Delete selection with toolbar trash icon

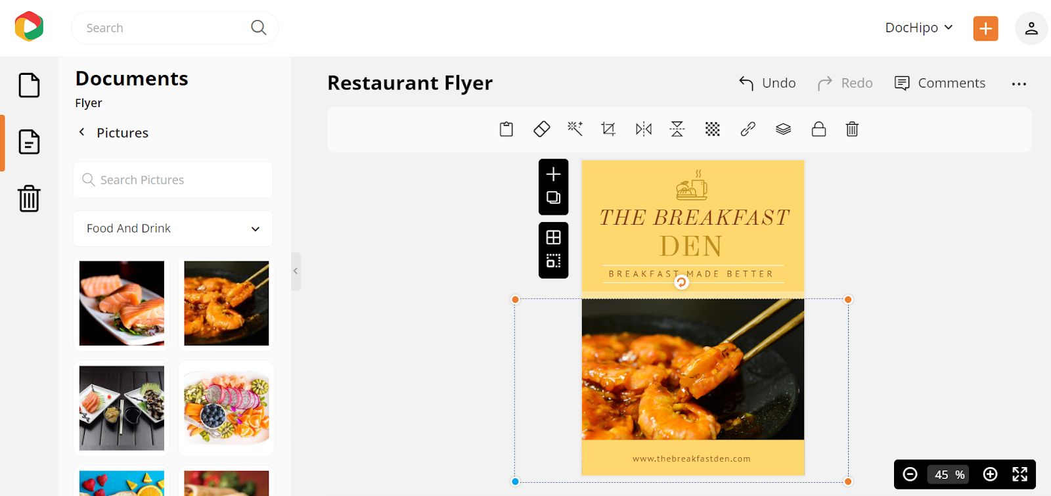(852, 129)
